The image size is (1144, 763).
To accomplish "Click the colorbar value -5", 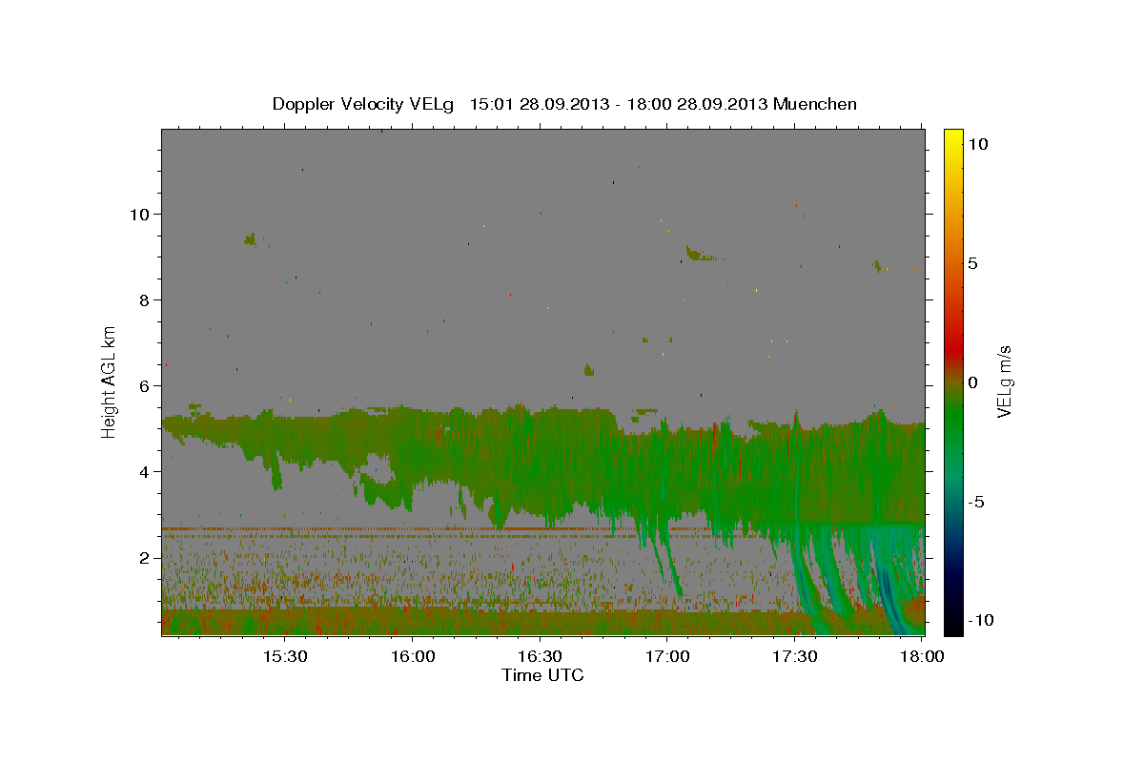I will [x=977, y=502].
